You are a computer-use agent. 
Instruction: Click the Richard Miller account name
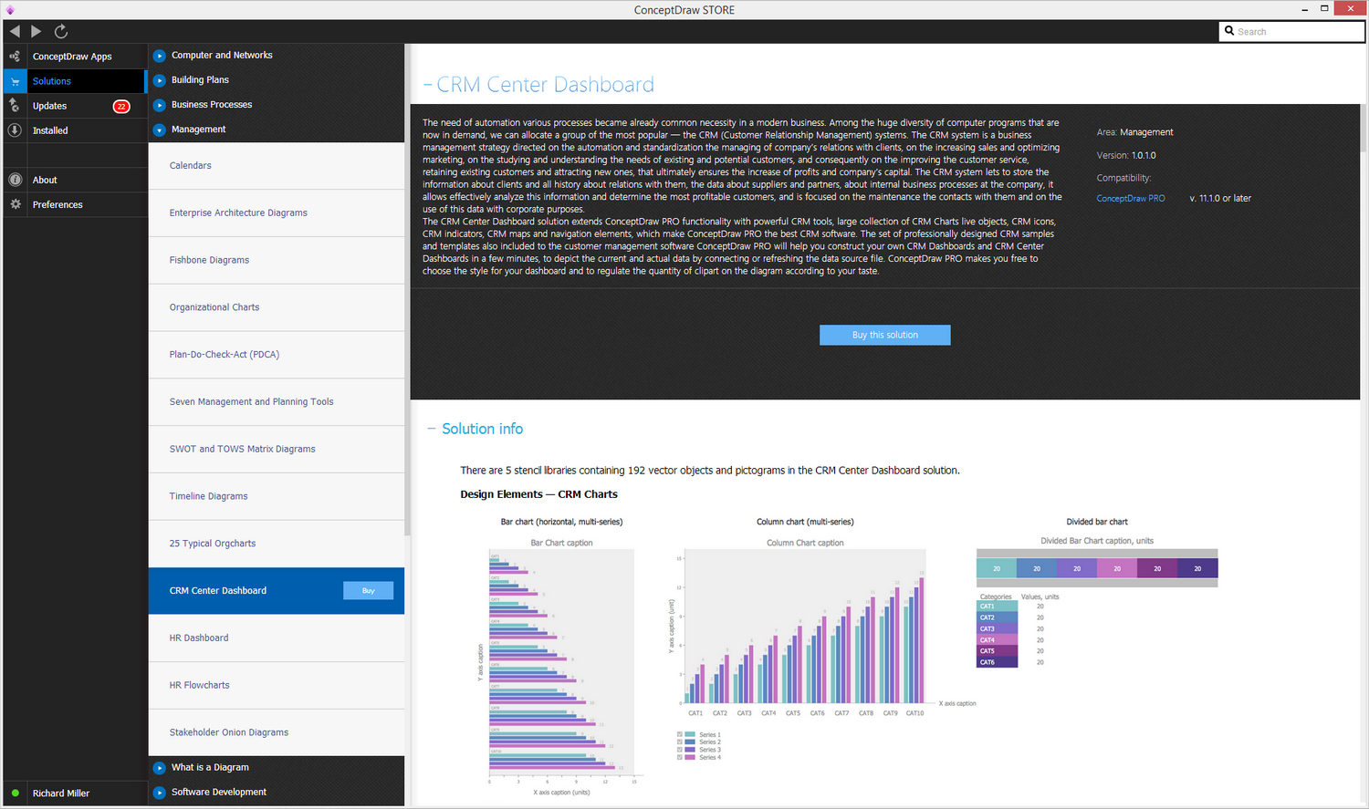coord(61,793)
